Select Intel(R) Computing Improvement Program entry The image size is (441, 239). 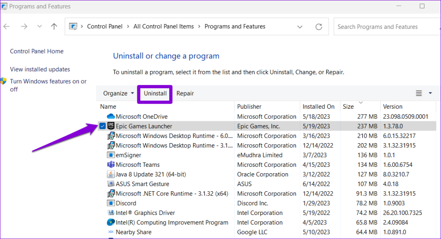[x=172, y=222]
